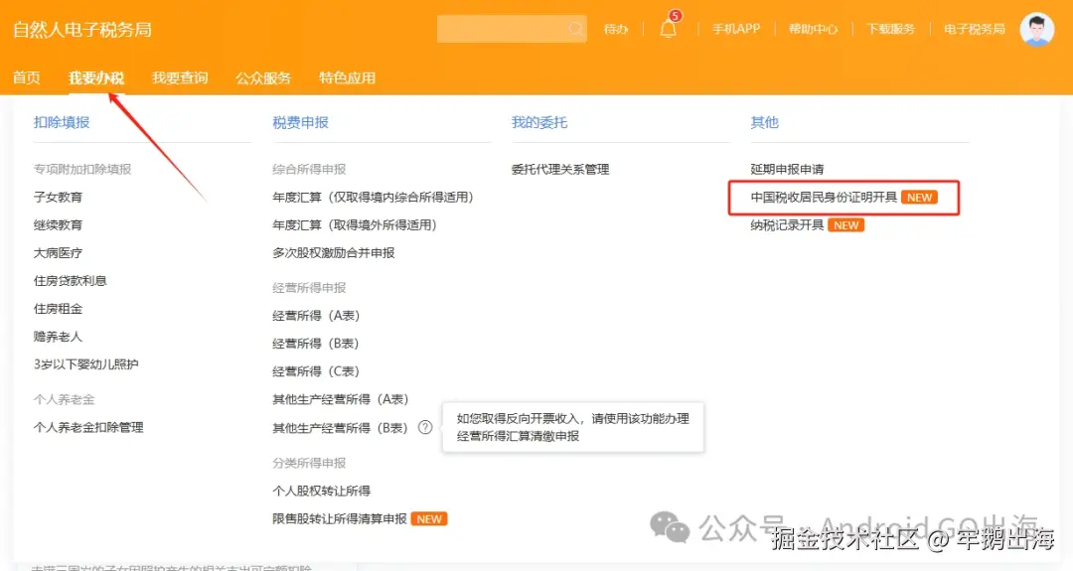Choose 住房租金 deduction entry
1073x571 pixels.
[x=59, y=309]
